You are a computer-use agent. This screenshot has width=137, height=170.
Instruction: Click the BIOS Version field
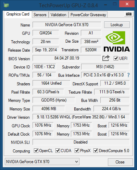coord(67,58)
